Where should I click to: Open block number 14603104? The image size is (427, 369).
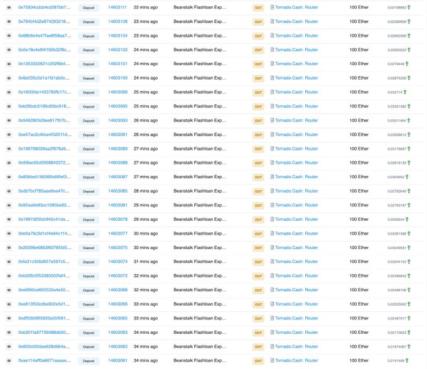[x=117, y=36]
